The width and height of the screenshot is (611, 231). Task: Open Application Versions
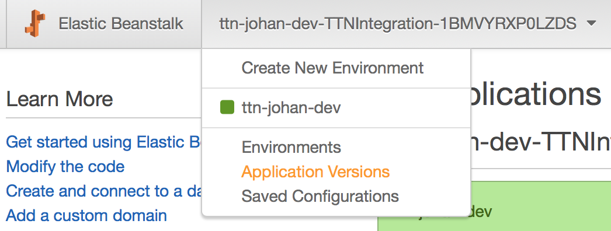pos(315,171)
